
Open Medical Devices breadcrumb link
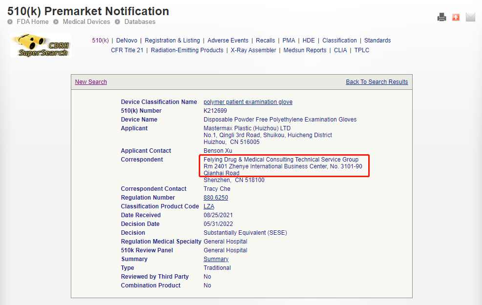click(86, 22)
